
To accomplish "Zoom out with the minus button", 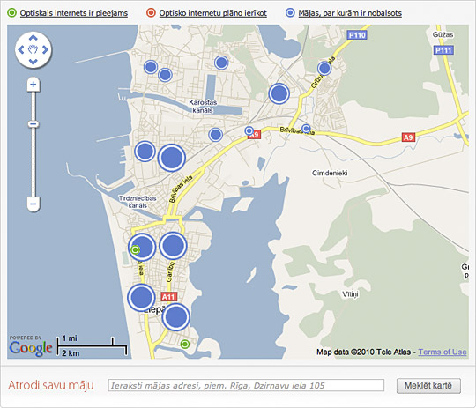I will (33, 204).
